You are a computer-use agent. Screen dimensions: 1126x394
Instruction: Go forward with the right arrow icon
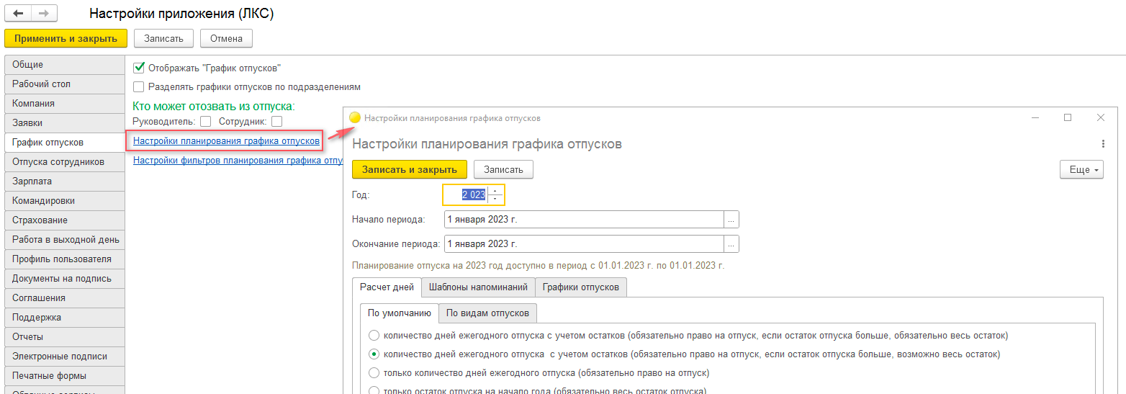[x=43, y=14]
